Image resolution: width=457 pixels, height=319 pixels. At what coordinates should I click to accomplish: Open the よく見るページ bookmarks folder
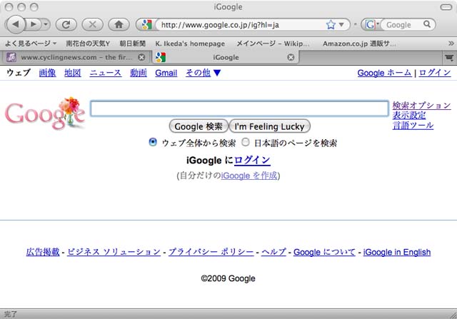pyautogui.click(x=30, y=44)
